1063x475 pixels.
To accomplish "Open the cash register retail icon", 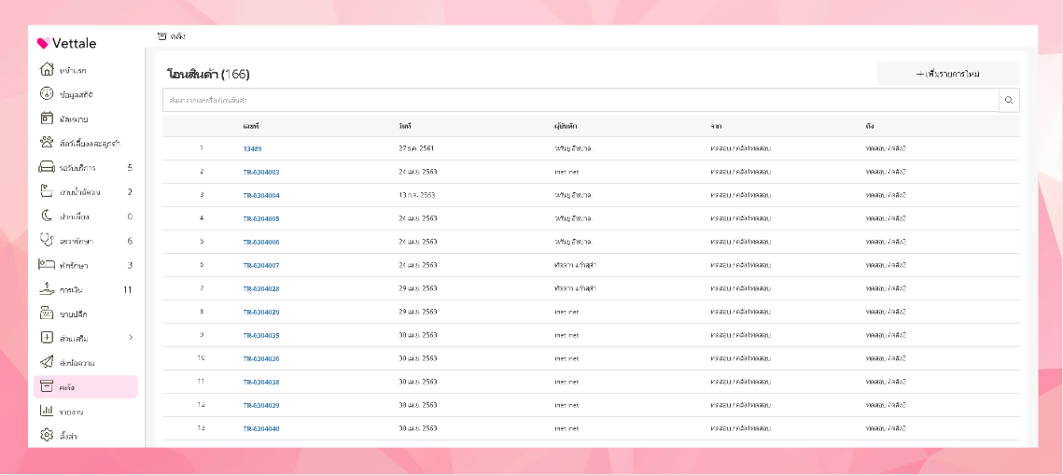I will [47, 314].
